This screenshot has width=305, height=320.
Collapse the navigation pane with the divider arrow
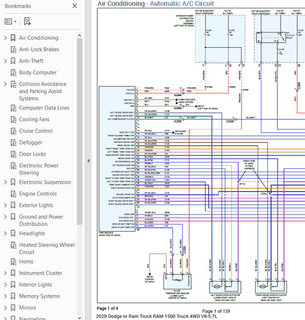pos(88,161)
